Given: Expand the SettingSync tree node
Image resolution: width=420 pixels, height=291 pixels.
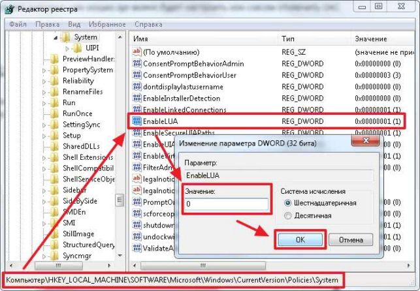Looking at the screenshot, I should click(44, 125).
